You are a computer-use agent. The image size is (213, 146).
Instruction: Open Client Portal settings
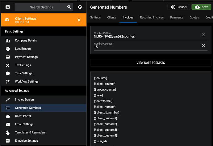[x=44, y=116]
